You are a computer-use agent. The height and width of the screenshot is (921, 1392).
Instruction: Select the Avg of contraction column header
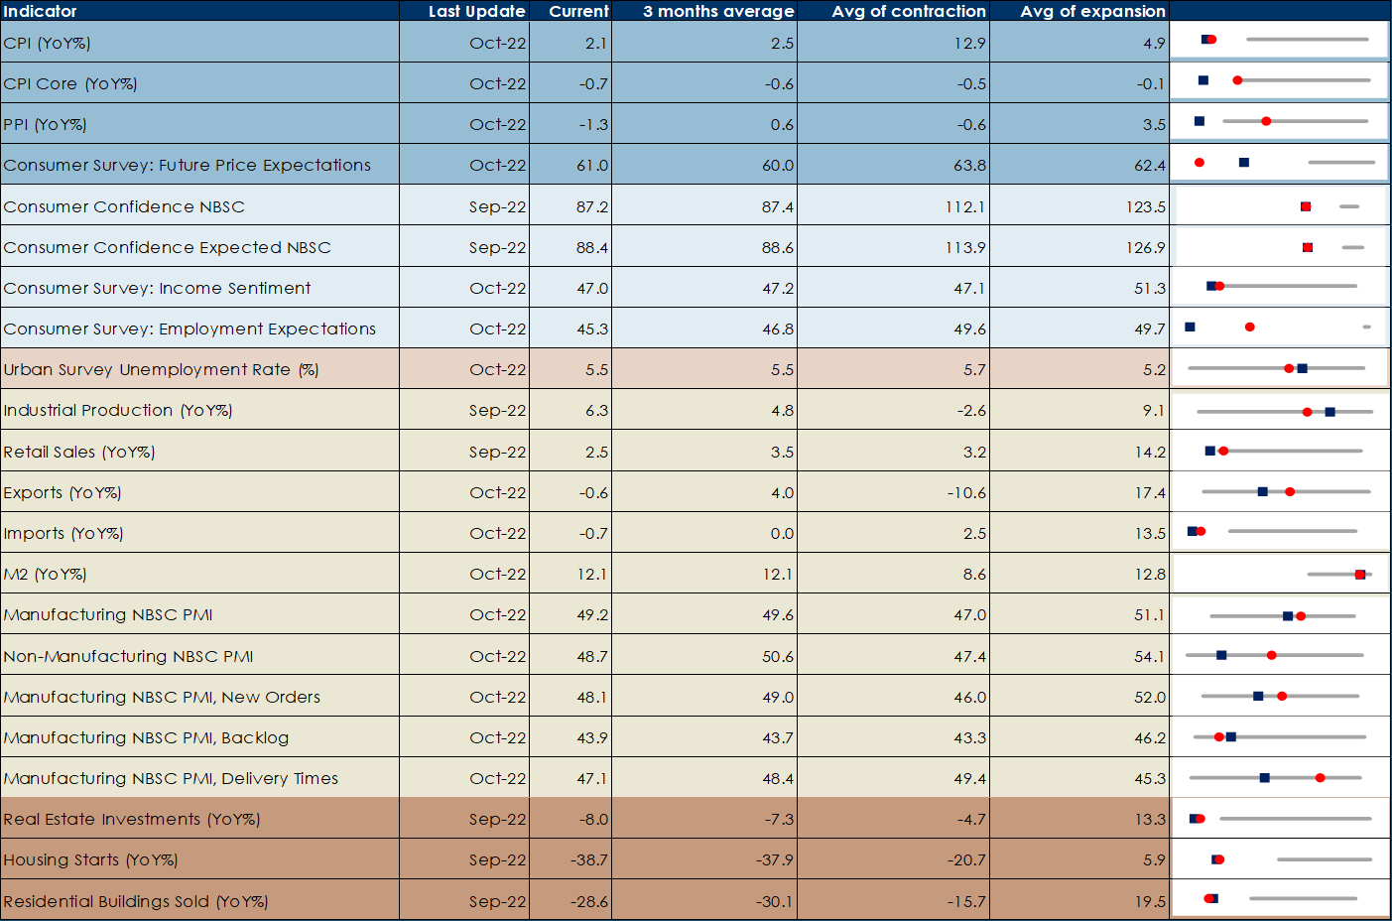pos(908,11)
